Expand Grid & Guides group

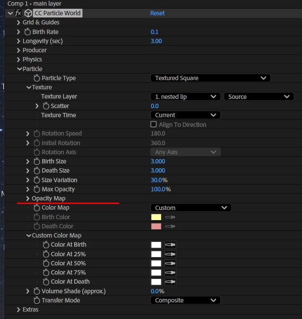(18, 22)
